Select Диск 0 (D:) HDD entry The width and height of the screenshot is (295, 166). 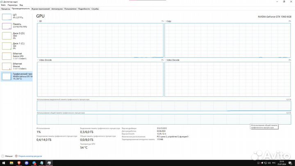coord(16,36)
